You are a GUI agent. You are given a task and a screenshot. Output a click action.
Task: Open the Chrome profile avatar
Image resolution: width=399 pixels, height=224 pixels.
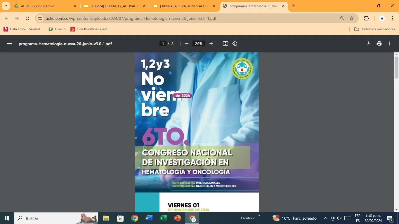[382, 18]
